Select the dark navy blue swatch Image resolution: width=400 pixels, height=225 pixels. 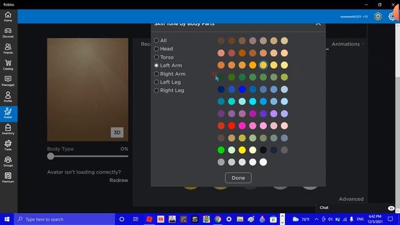pyautogui.click(x=221, y=89)
